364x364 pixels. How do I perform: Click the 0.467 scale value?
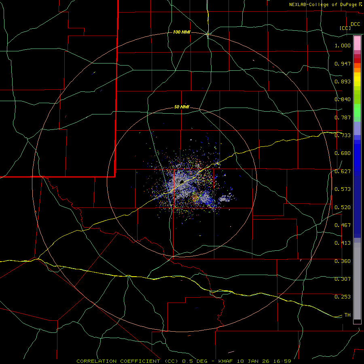(x=343, y=225)
